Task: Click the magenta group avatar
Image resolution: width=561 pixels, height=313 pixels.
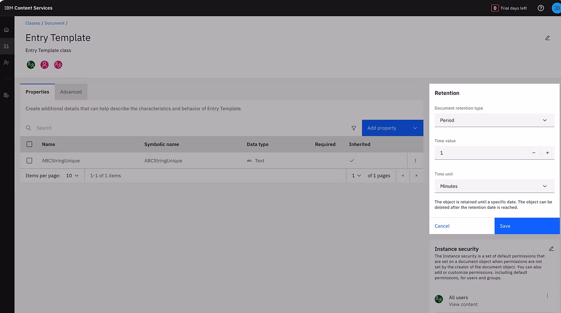Action: point(58,65)
